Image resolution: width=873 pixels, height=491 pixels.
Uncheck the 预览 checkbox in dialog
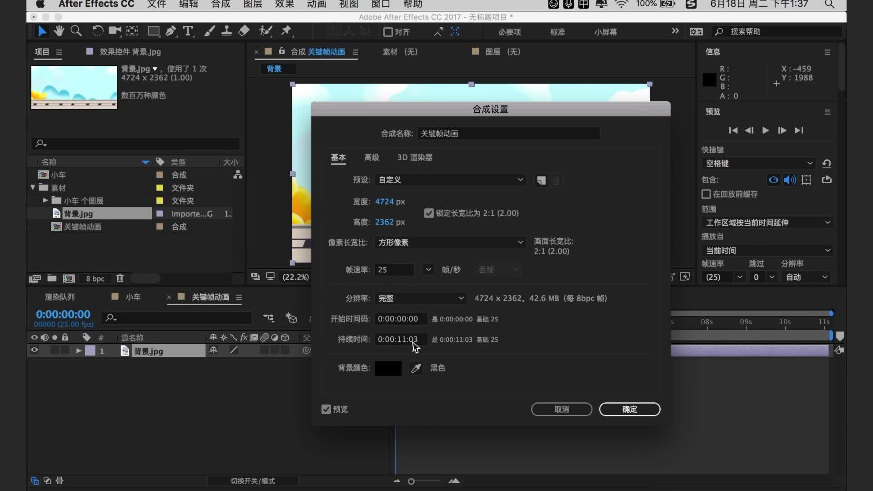click(x=326, y=409)
